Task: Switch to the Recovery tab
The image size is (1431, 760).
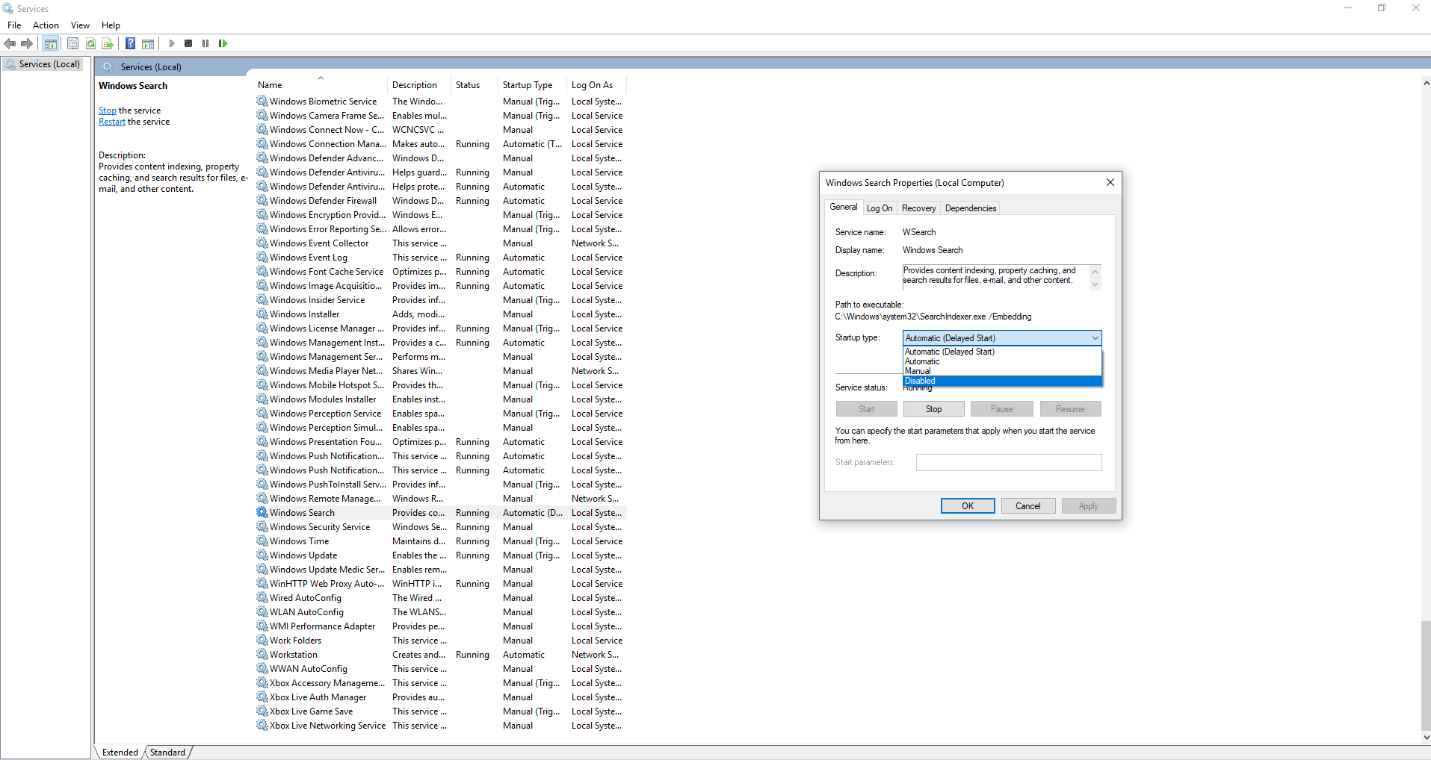Action: pos(918,208)
